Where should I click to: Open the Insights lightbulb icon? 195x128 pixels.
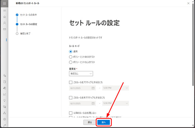(x=4, y=100)
